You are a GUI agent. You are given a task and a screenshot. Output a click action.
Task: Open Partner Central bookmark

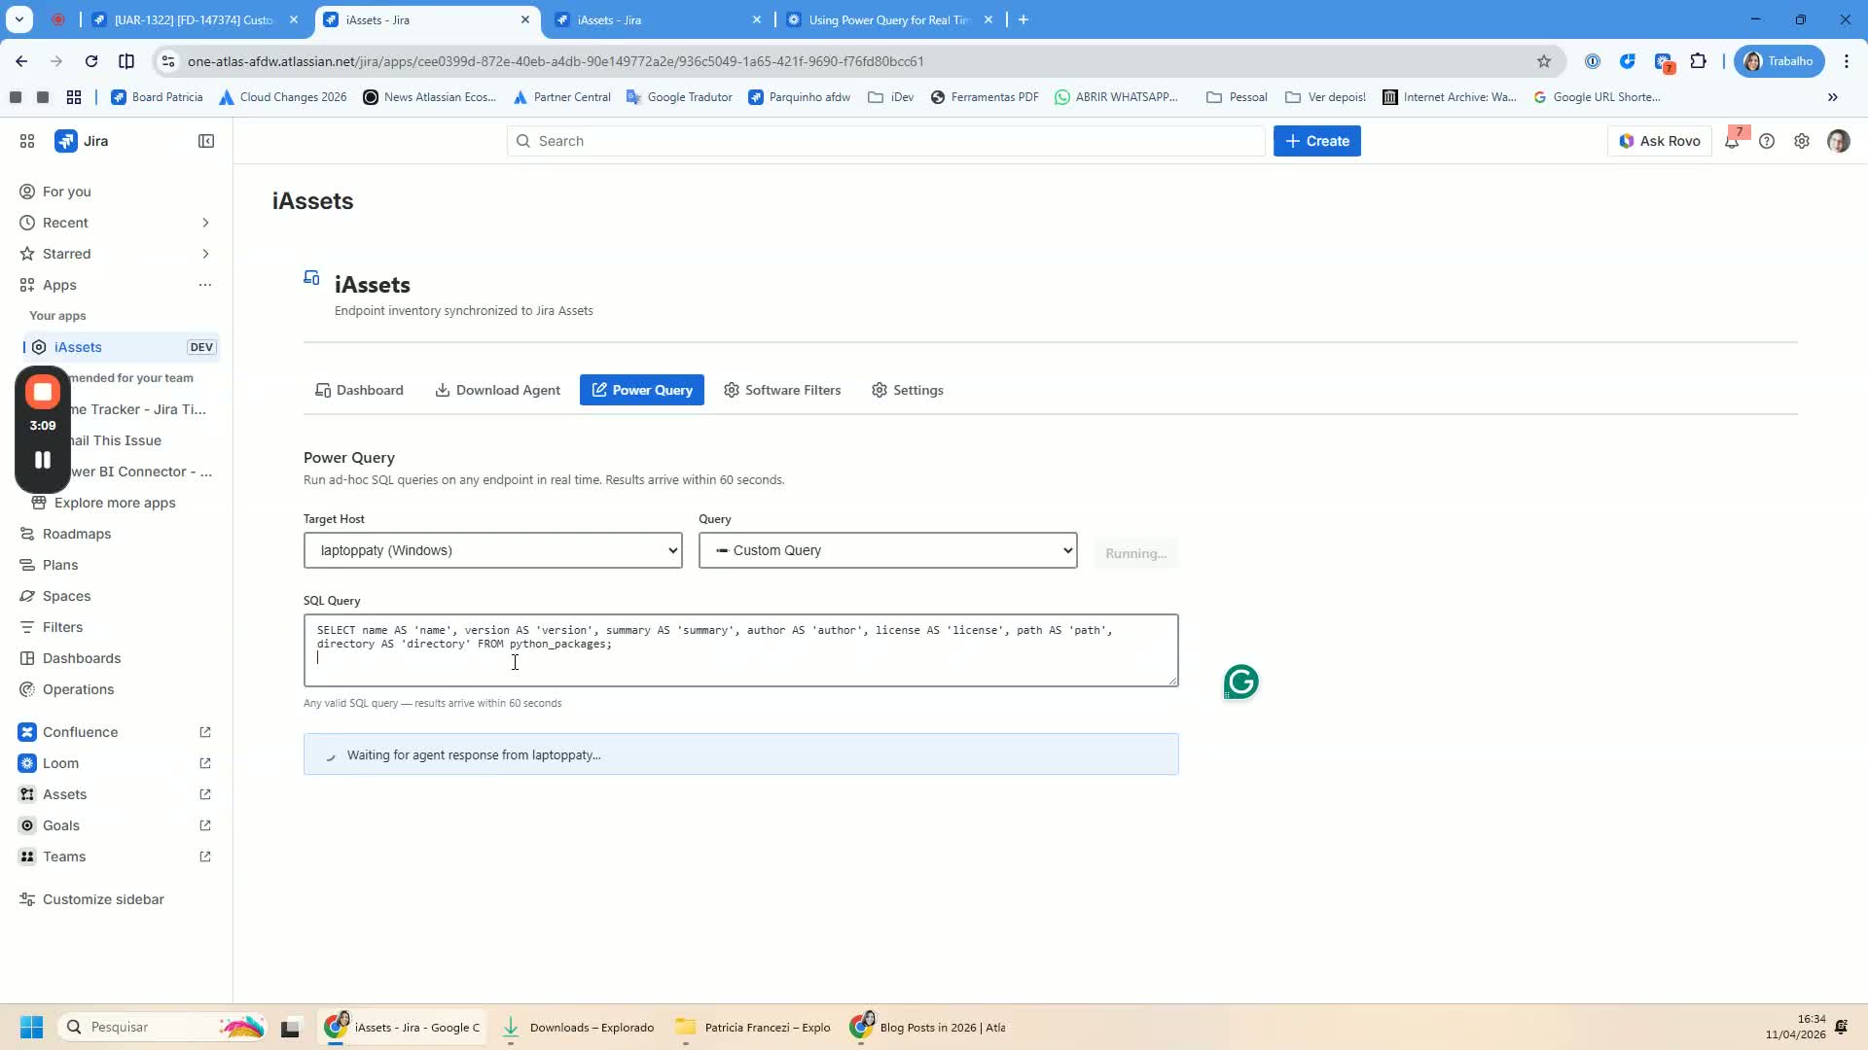561,97
